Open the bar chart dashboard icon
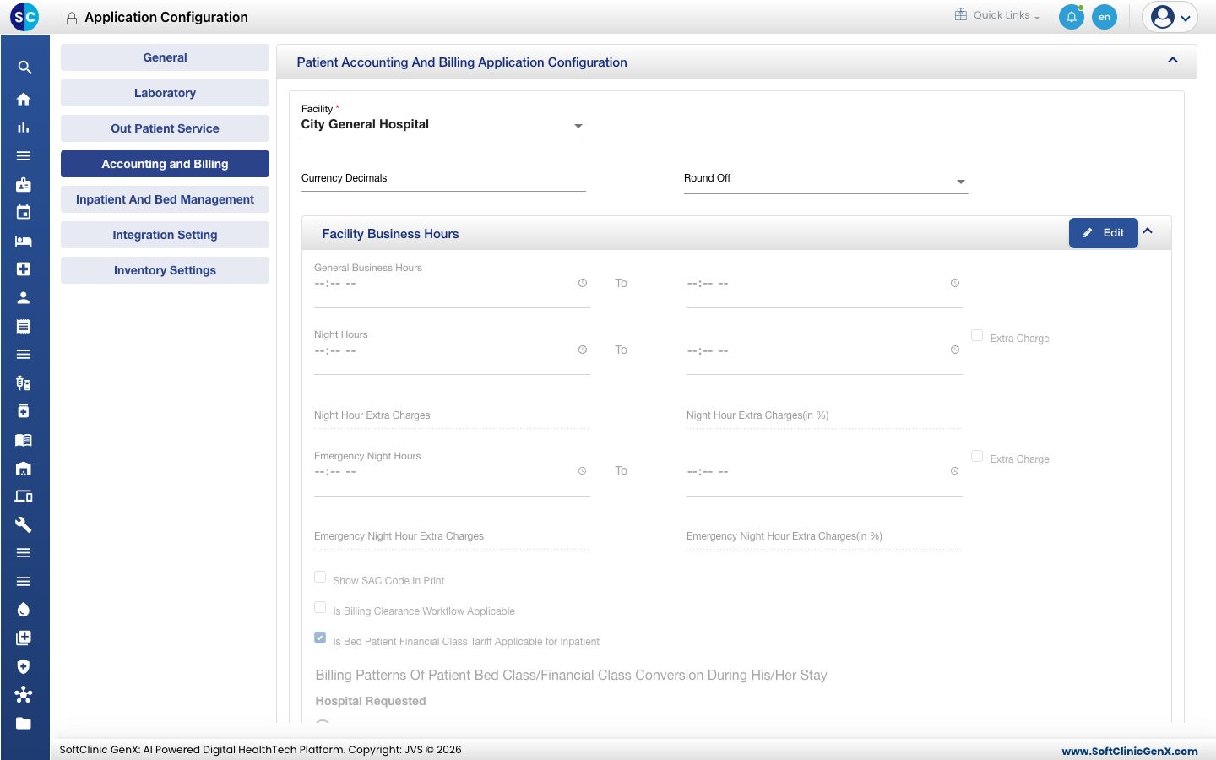This screenshot has width=1216, height=760. (24, 128)
